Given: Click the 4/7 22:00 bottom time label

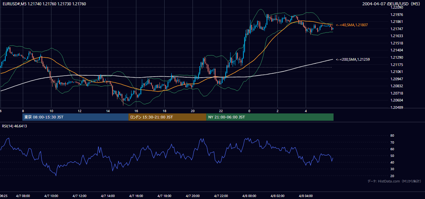Looking at the screenshot, I should pyautogui.click(x=221, y=196).
